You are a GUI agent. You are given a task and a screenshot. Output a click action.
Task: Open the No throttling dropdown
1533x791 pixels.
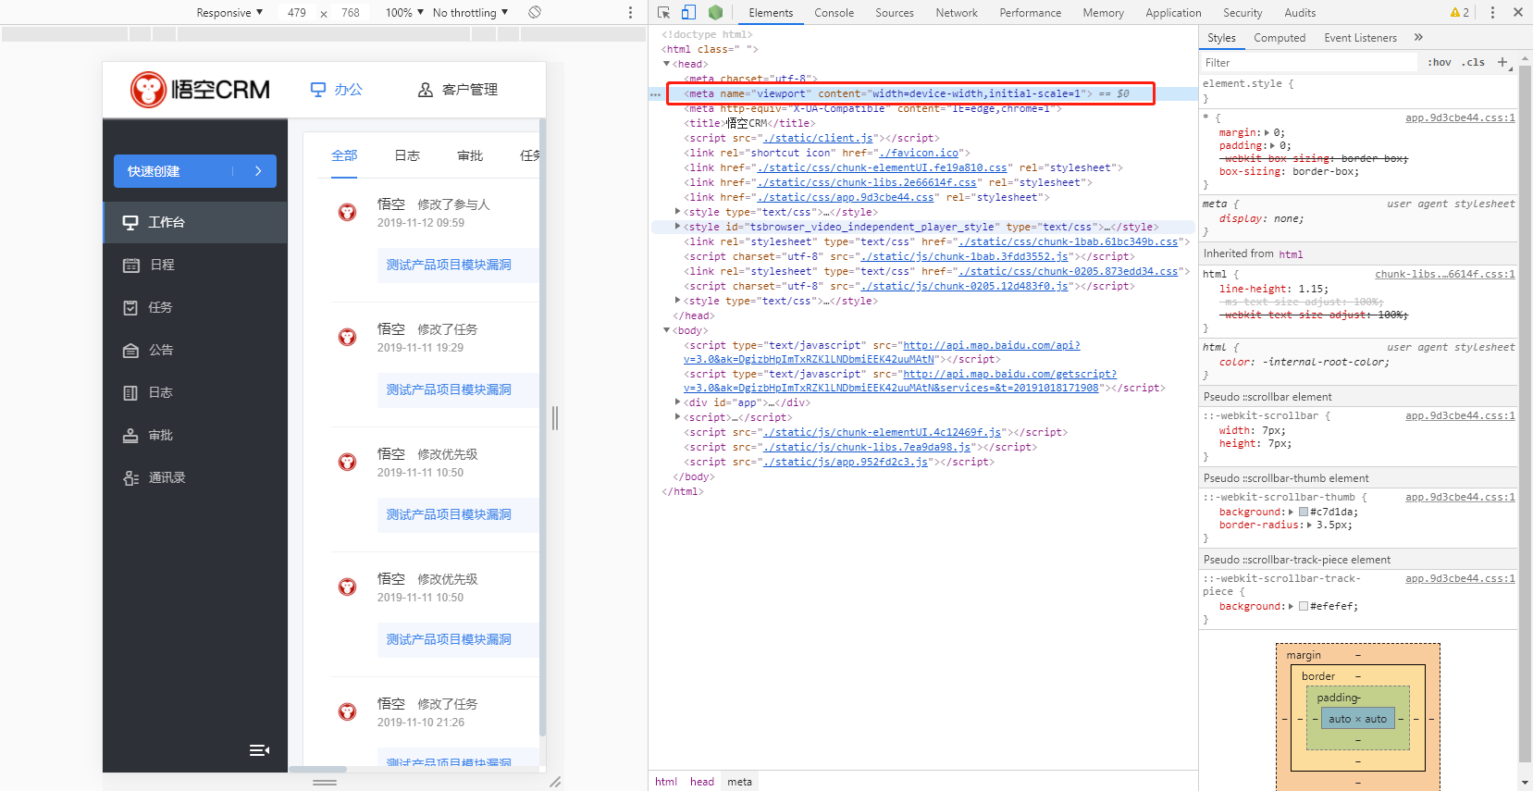click(470, 13)
